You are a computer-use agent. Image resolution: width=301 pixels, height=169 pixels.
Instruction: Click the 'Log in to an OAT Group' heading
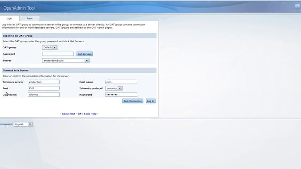[17, 36]
